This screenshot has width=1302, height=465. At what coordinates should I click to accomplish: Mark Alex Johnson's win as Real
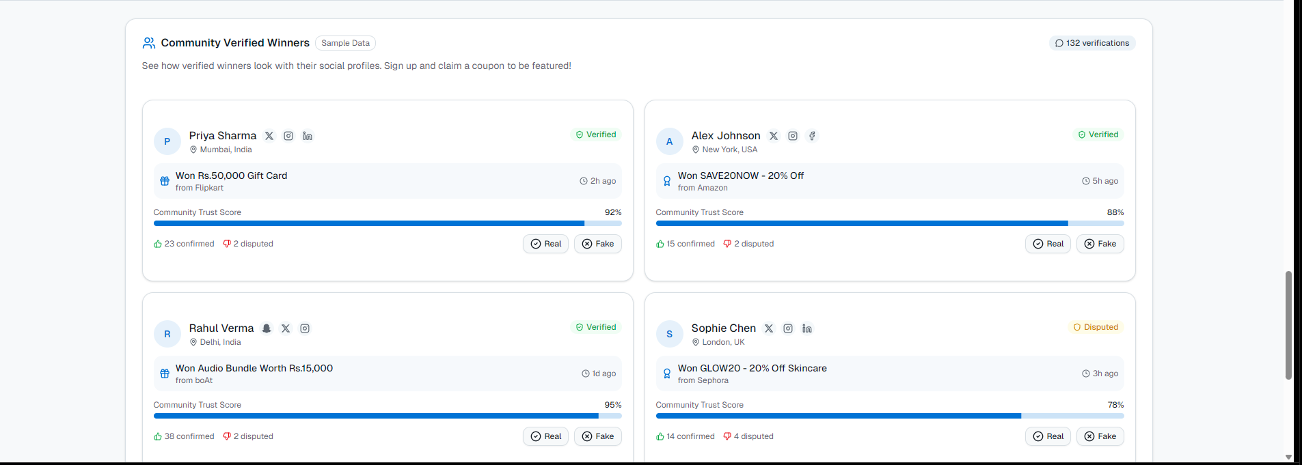(1048, 244)
